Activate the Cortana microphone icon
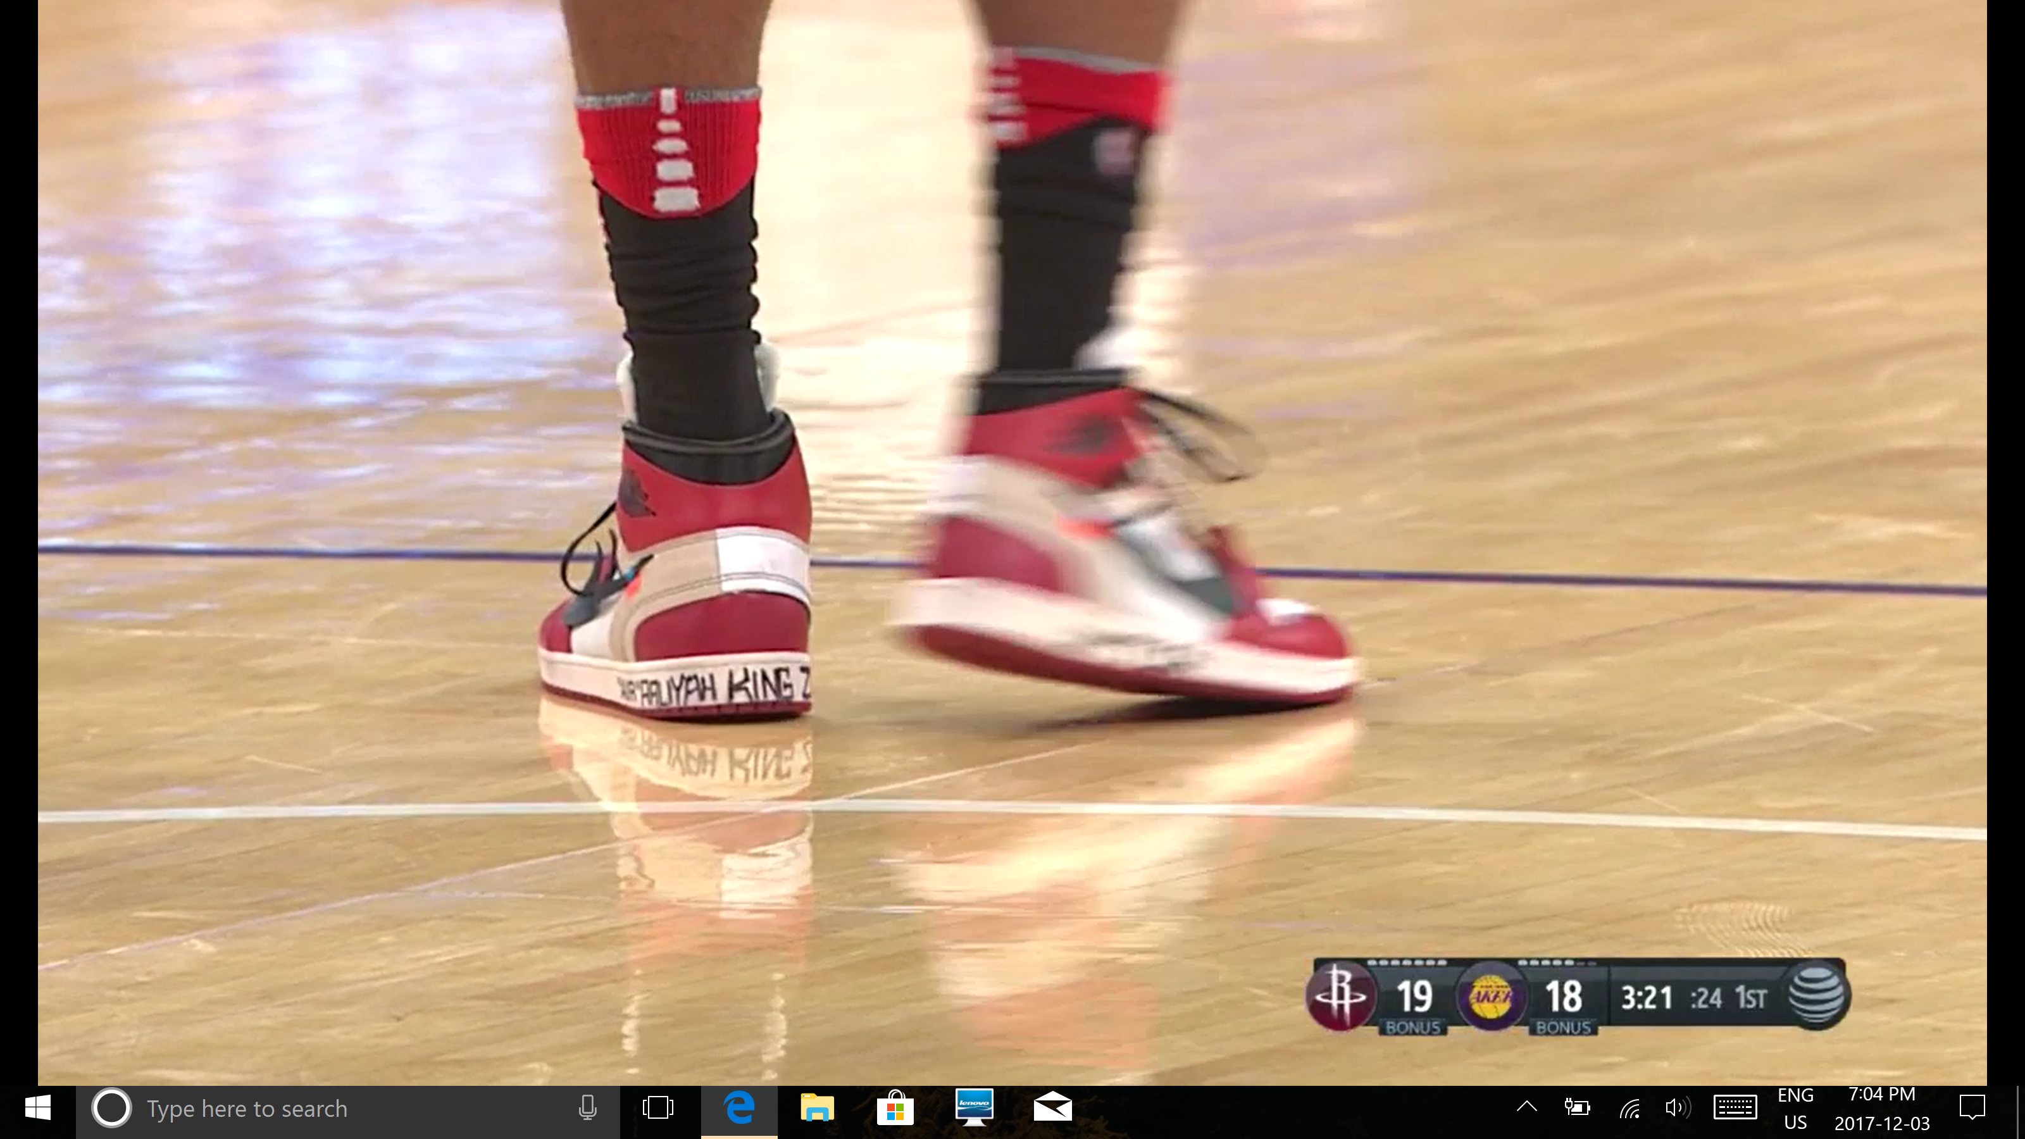 pos(587,1109)
